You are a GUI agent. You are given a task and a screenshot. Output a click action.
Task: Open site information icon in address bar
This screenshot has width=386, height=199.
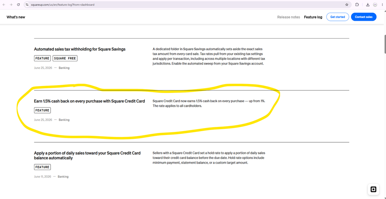[27, 5]
